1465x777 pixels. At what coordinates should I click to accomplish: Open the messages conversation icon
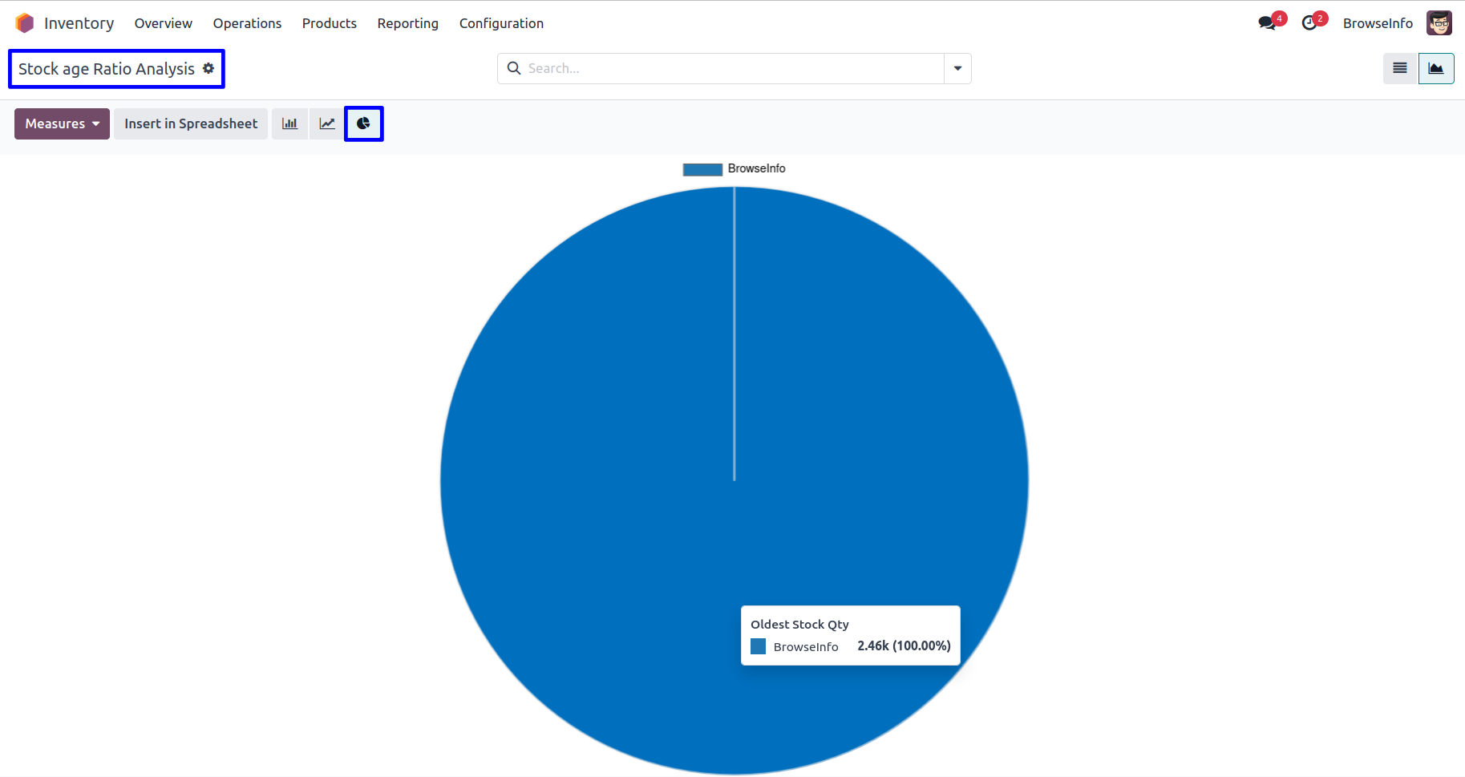(1267, 23)
